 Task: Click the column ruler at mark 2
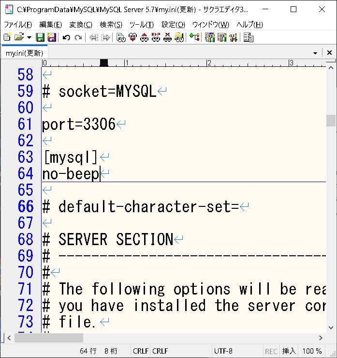click(x=208, y=63)
